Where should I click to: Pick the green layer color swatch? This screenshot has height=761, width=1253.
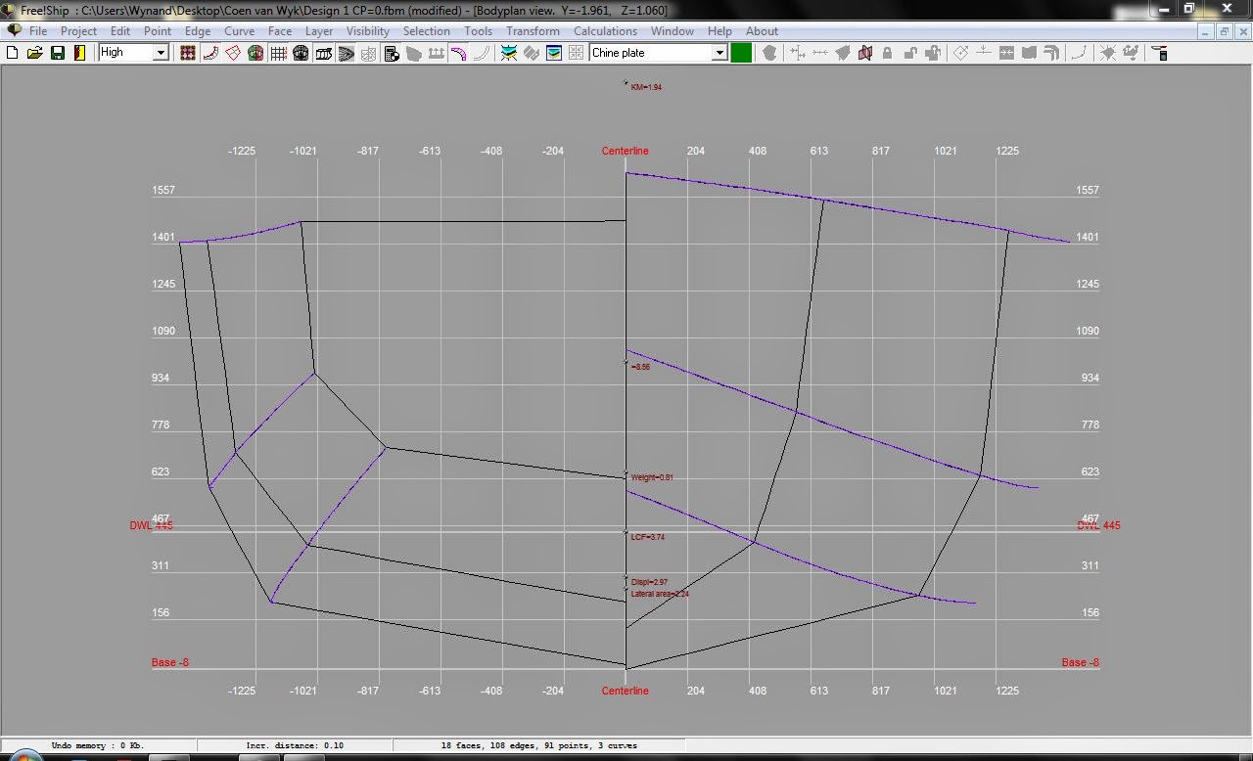pyautogui.click(x=741, y=53)
